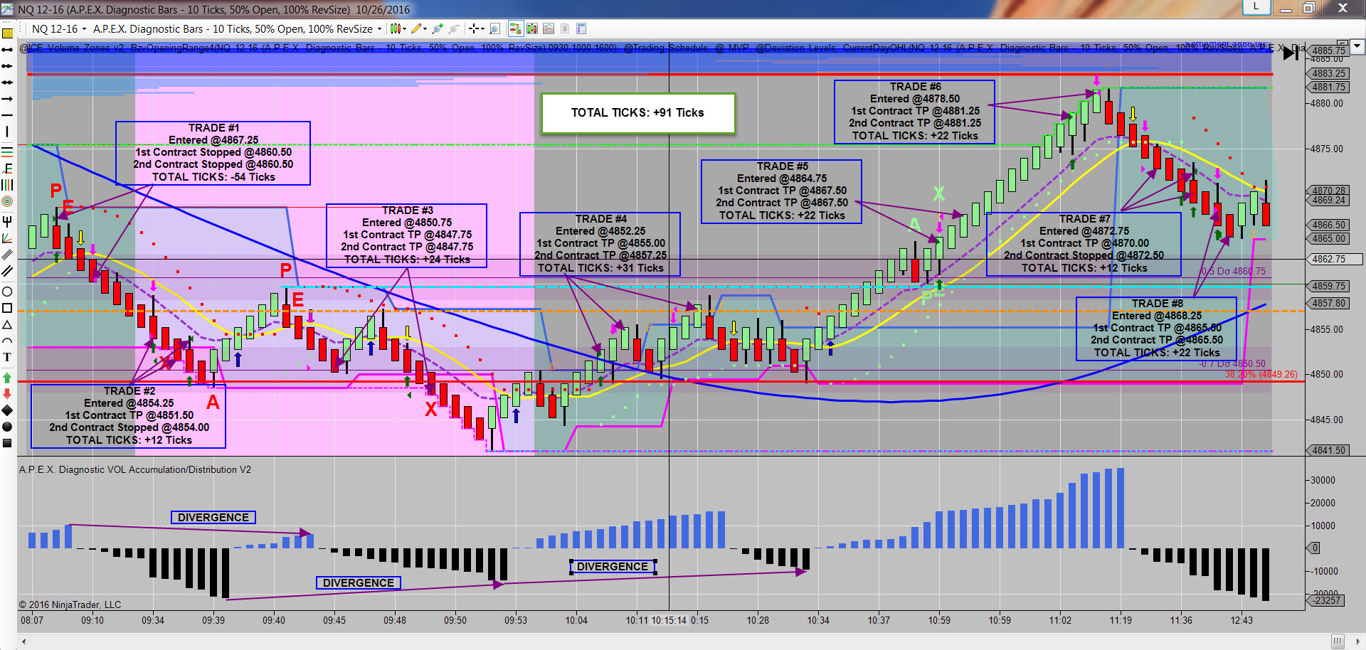Select the Extended Line tool in left sidebar
Screen dimensions: 1366x650
[x=7, y=82]
